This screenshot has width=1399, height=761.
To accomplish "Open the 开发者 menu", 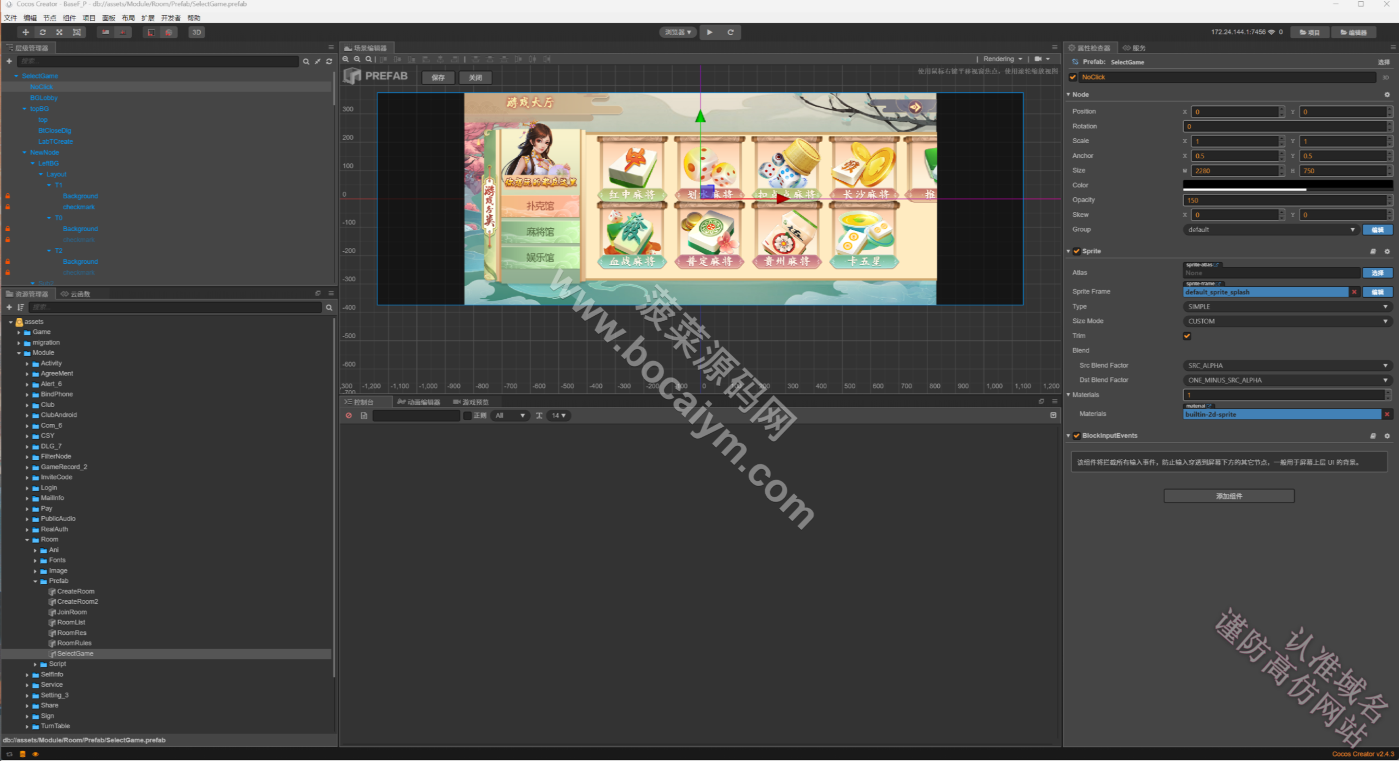I will pyautogui.click(x=171, y=18).
